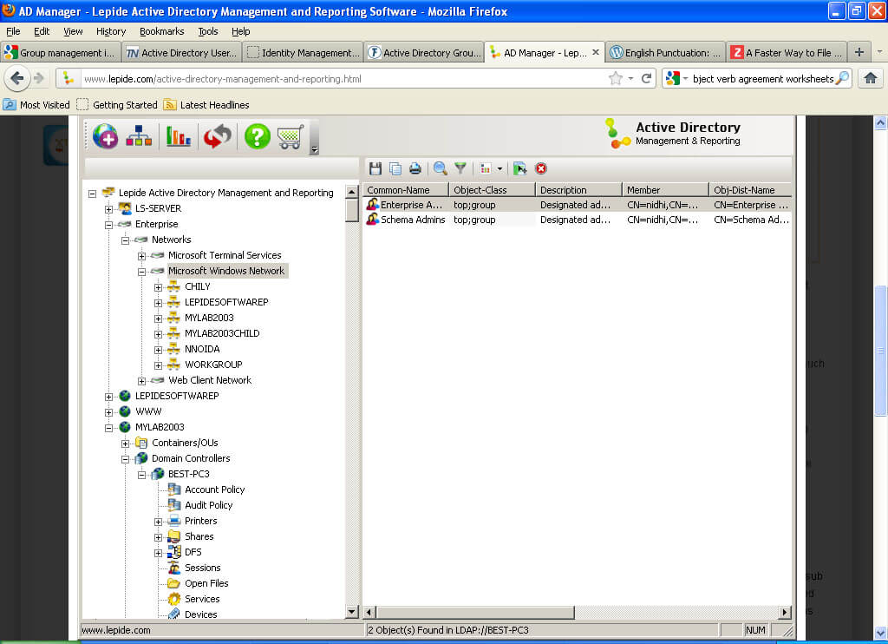The image size is (888, 644).
Task: Sort by the Common-Name column header
Action: click(x=406, y=190)
